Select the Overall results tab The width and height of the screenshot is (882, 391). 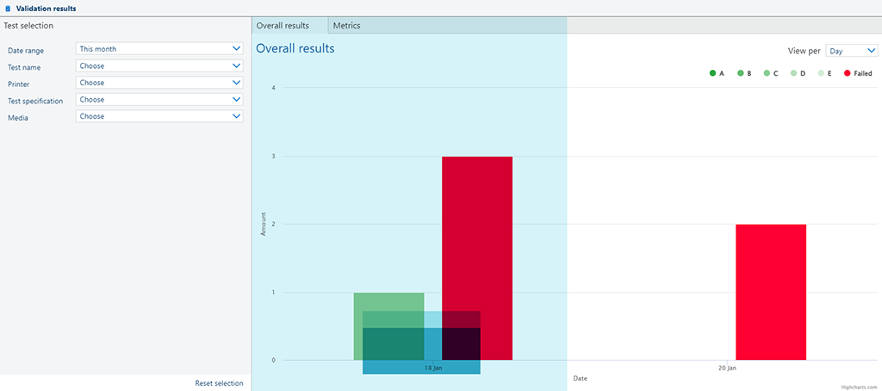[x=283, y=26]
